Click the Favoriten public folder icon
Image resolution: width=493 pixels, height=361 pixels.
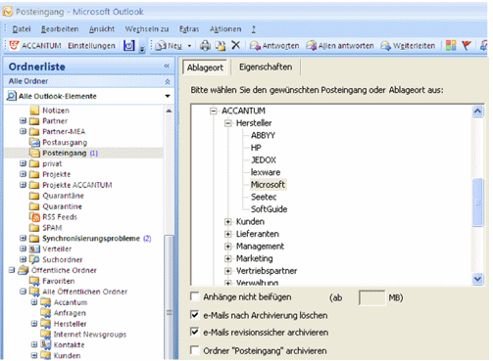coord(34,281)
